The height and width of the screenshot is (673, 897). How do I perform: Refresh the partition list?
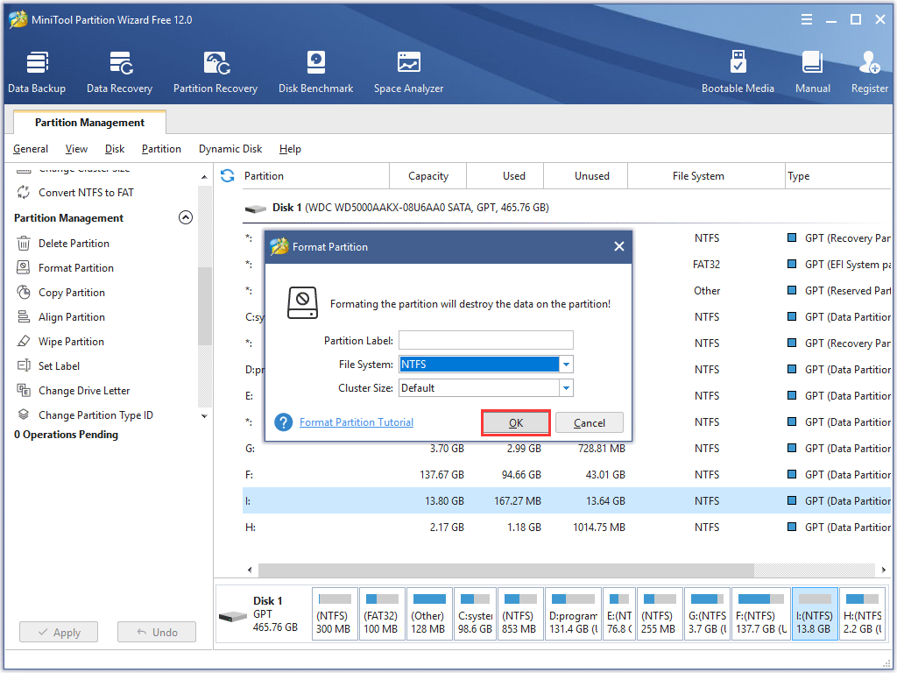[x=227, y=175]
